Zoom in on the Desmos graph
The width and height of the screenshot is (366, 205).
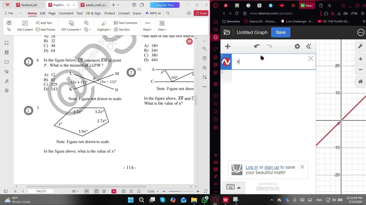point(360,59)
